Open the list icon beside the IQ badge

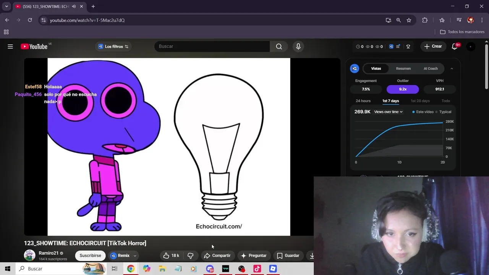(x=398, y=47)
